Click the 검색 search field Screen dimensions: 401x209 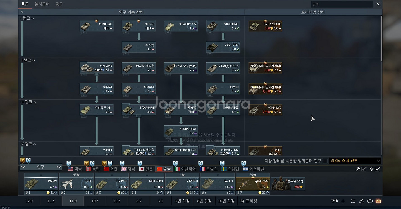point(342,4)
